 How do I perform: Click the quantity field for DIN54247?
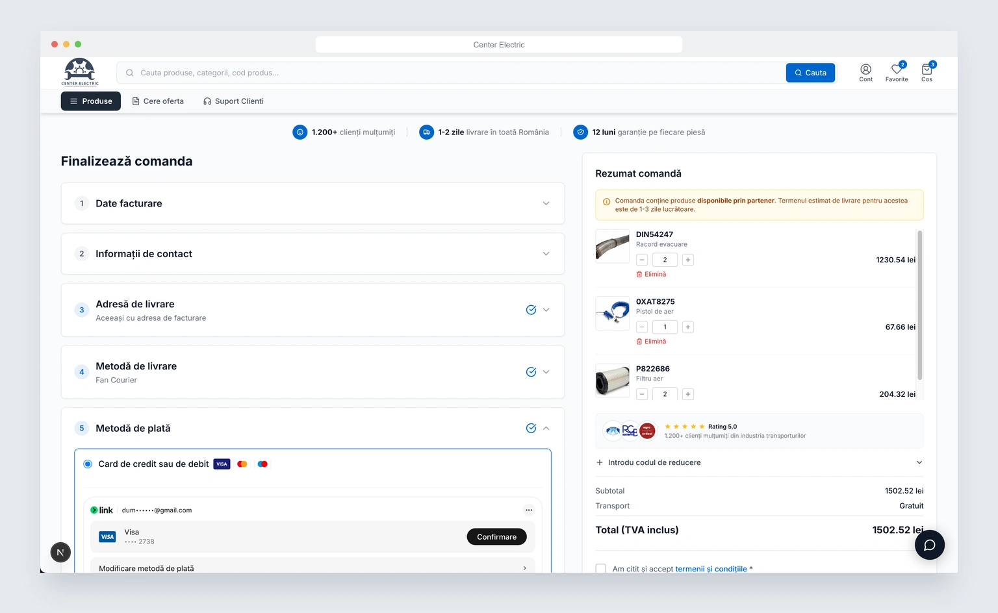pos(665,260)
